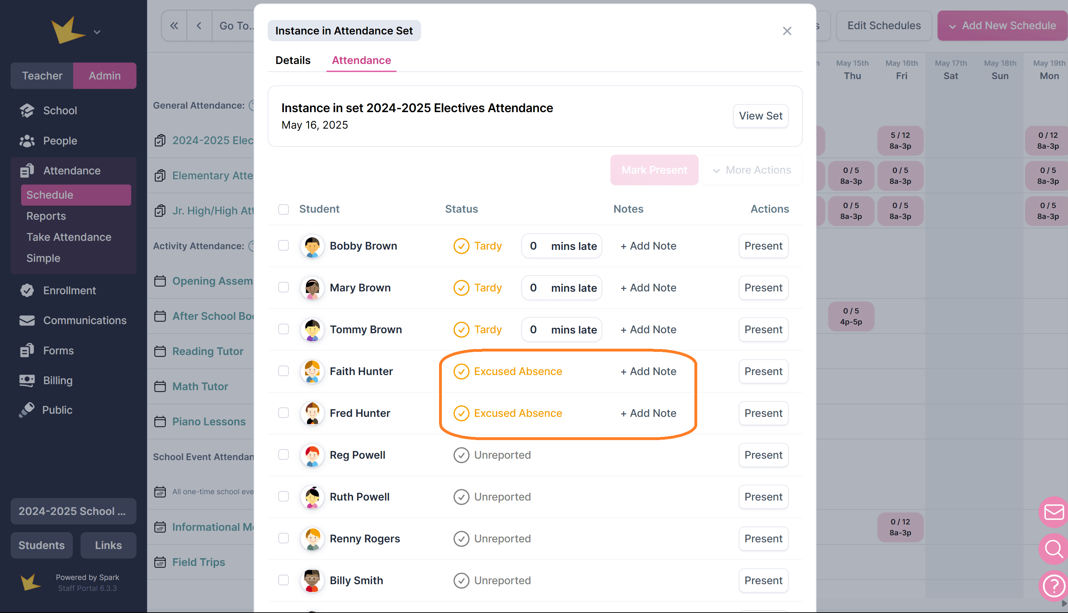
Task: Click the Billing sidebar icon
Action: coord(27,380)
